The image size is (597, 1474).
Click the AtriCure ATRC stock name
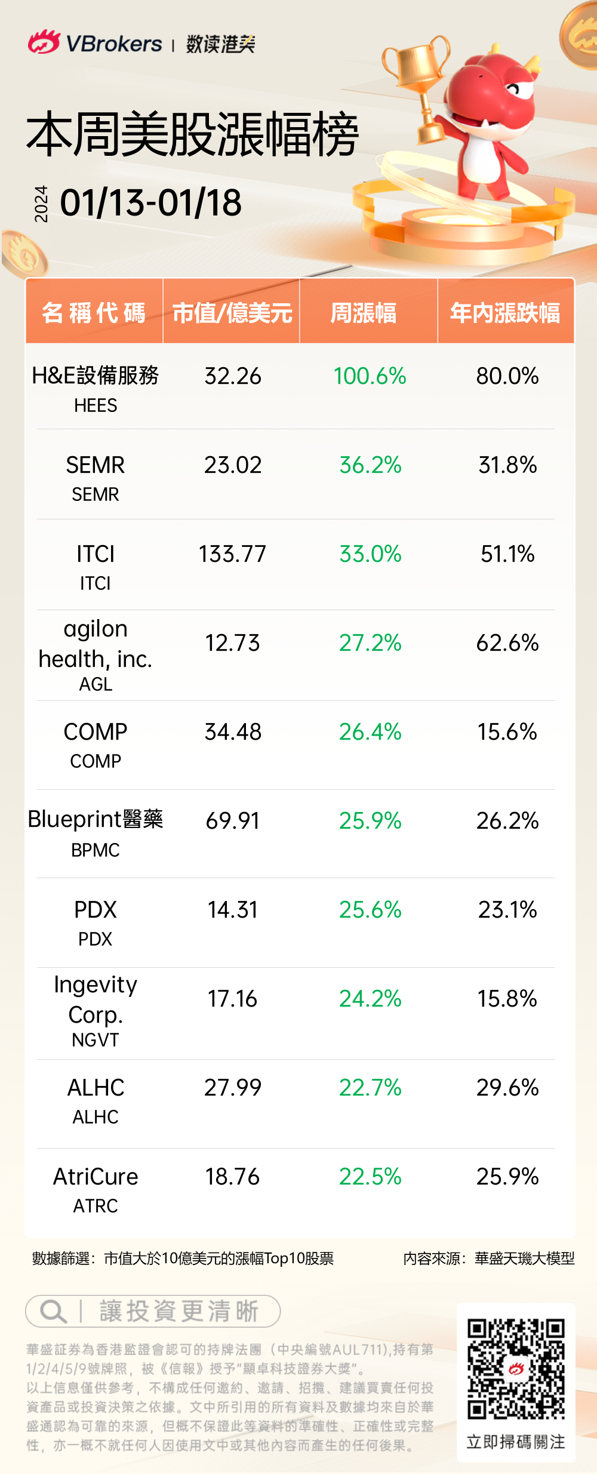(x=96, y=1177)
